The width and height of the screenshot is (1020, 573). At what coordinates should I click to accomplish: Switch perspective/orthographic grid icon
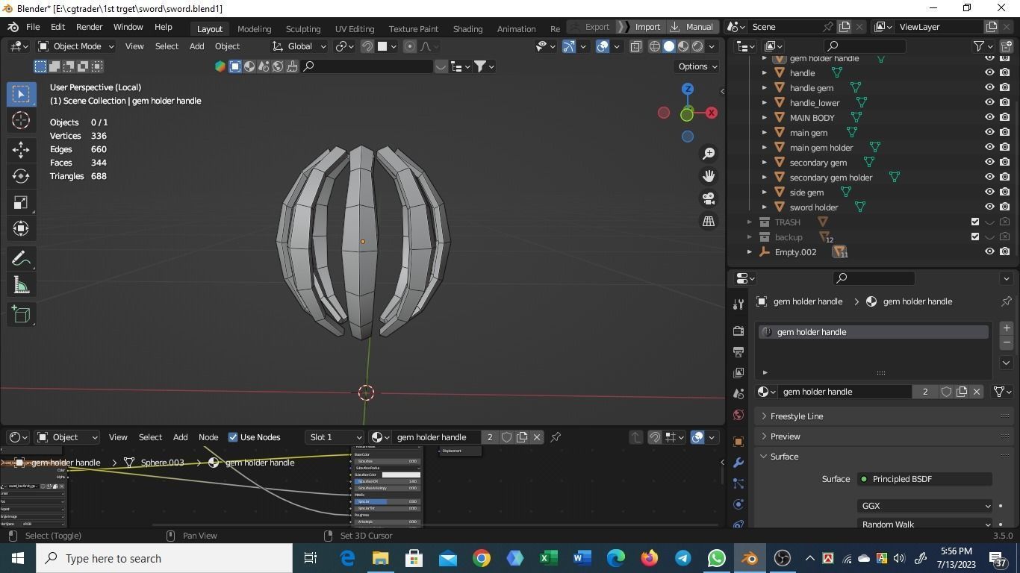[708, 221]
